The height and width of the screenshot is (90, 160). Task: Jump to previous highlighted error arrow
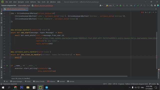[x=153, y=12]
